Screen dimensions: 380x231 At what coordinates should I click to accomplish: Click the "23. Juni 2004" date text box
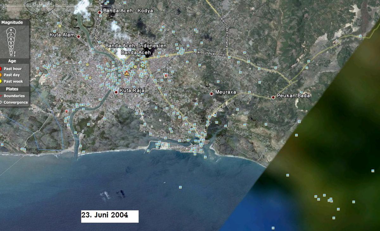[x=110, y=216]
